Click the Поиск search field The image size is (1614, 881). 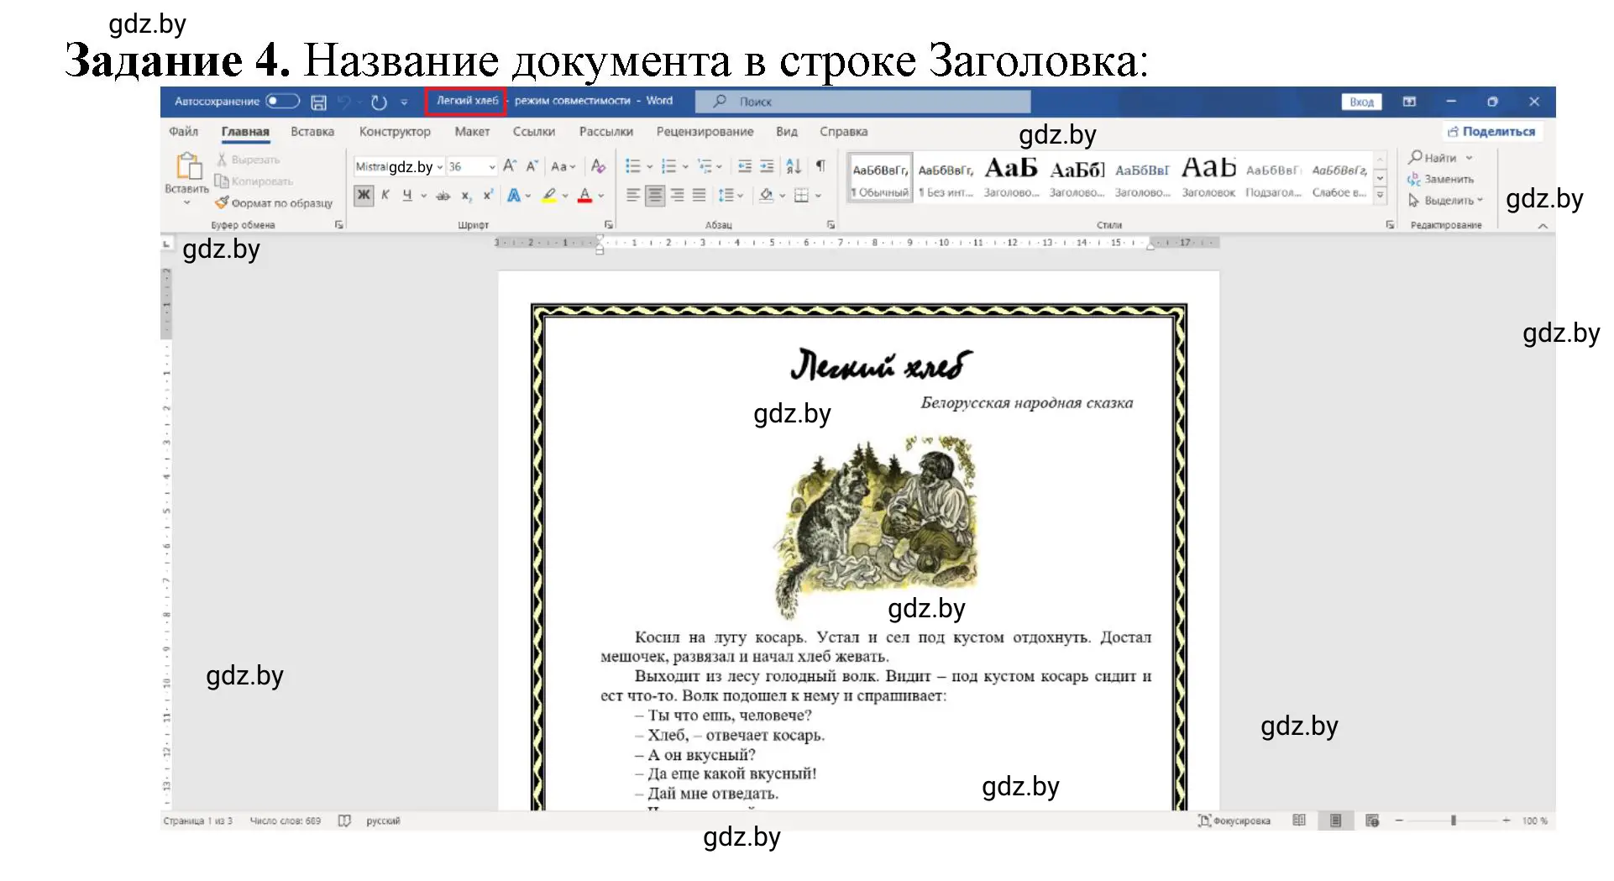pyautogui.click(x=863, y=102)
